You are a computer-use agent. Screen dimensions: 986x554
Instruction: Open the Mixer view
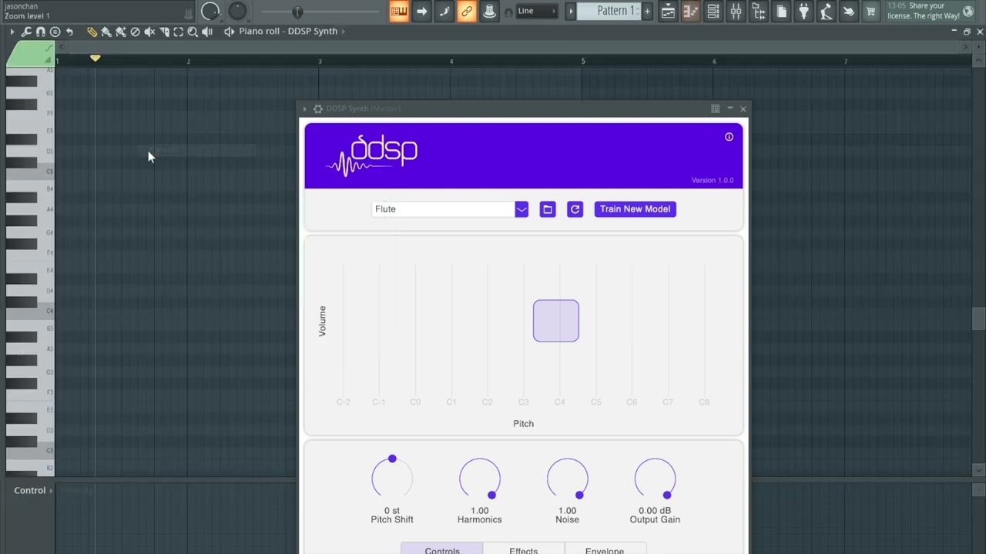pos(736,11)
